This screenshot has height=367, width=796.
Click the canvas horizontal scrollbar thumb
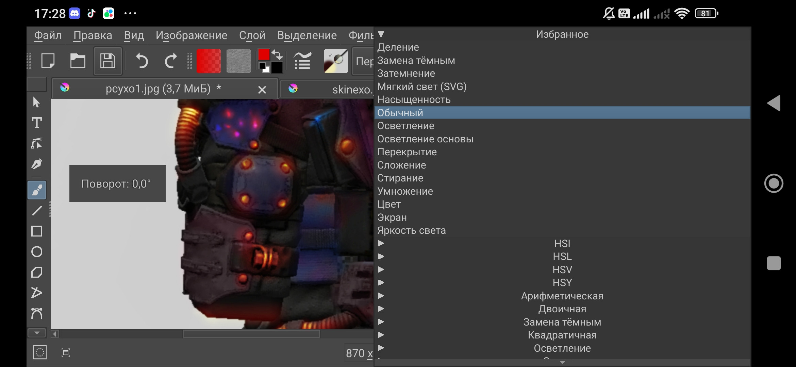[x=251, y=334]
